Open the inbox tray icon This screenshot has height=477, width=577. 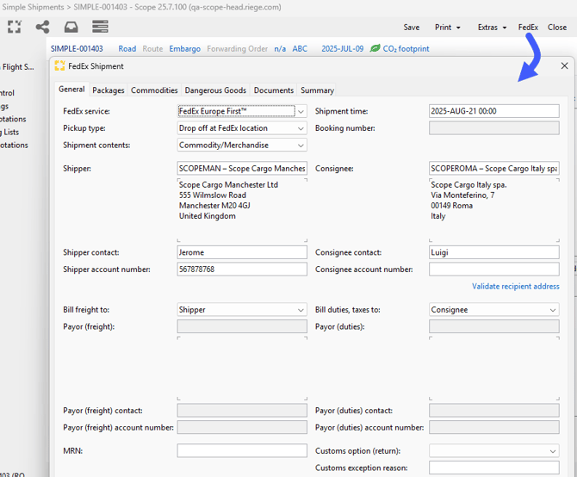point(71,27)
